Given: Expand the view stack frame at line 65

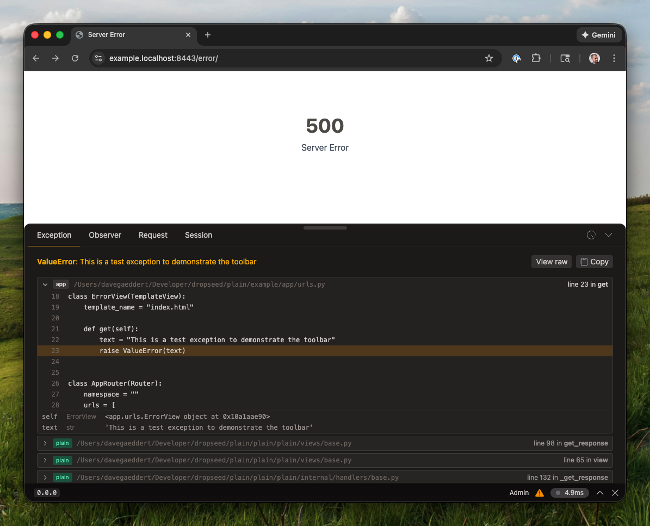Looking at the screenshot, I should [x=45, y=460].
